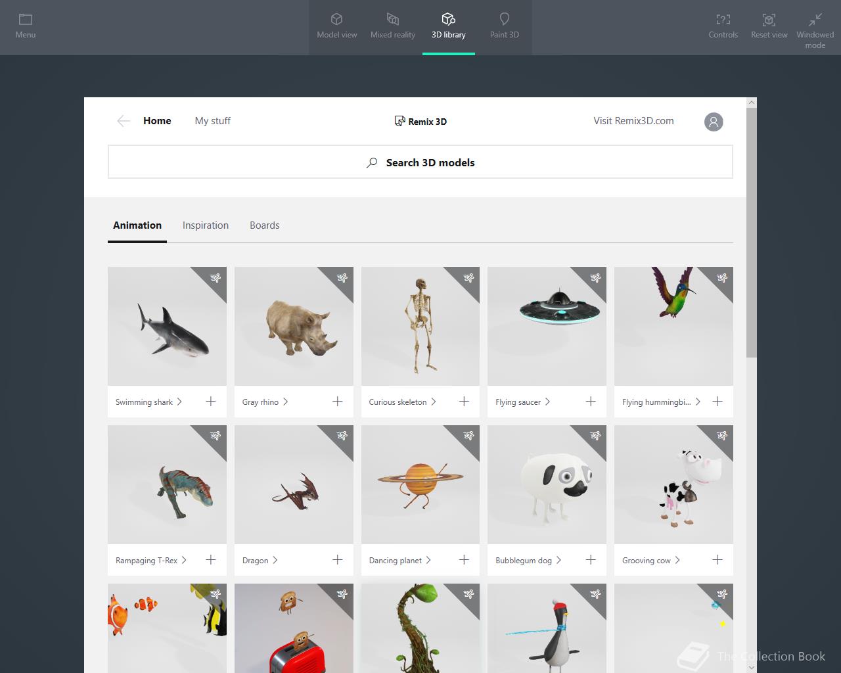This screenshot has height=673, width=841.
Task: Open the user account avatar
Action: point(714,122)
